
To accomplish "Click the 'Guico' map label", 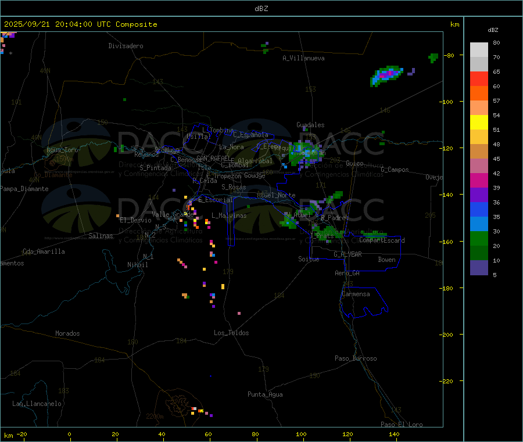I will coord(354,163).
